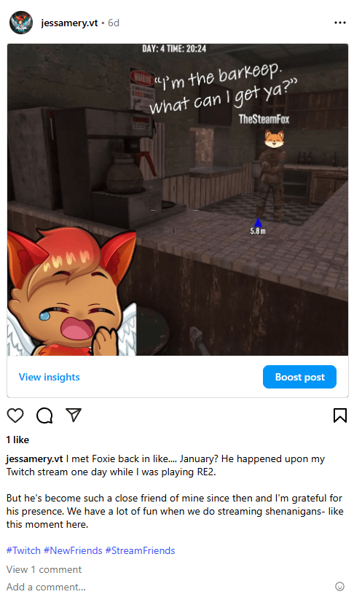The image size is (354, 605).
Task: Focus the Add a comment field
Action: 166,587
